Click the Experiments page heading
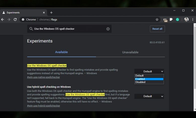 tap(40, 41)
